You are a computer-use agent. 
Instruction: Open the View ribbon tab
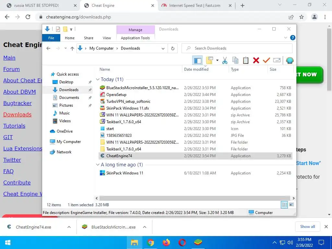tap(107, 38)
